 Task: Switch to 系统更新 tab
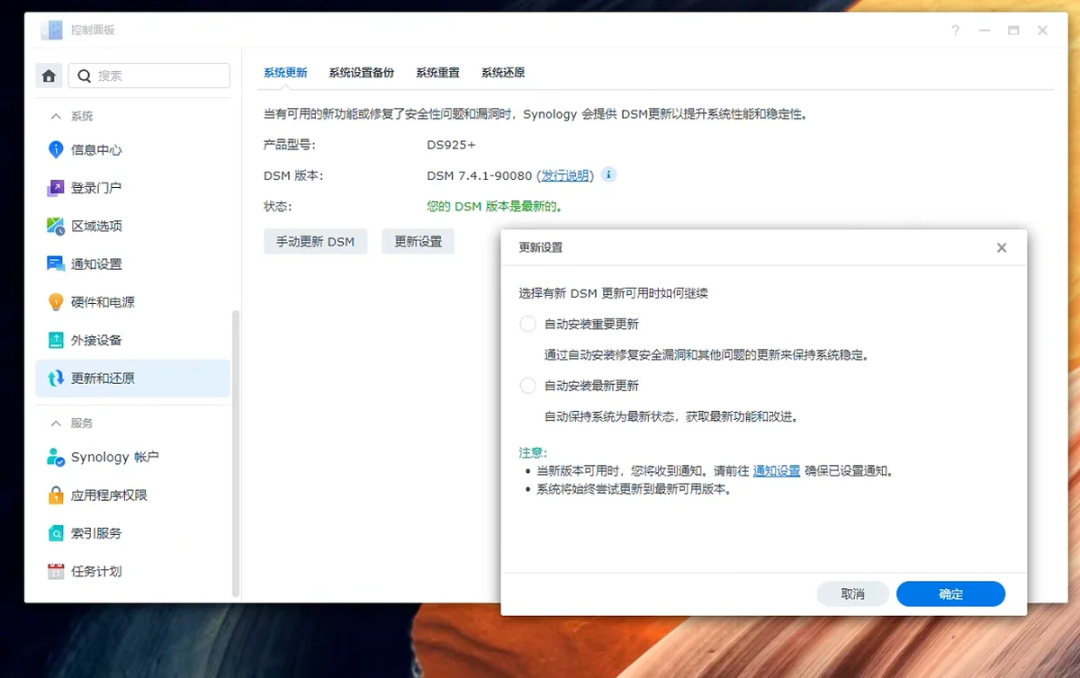[x=285, y=73]
